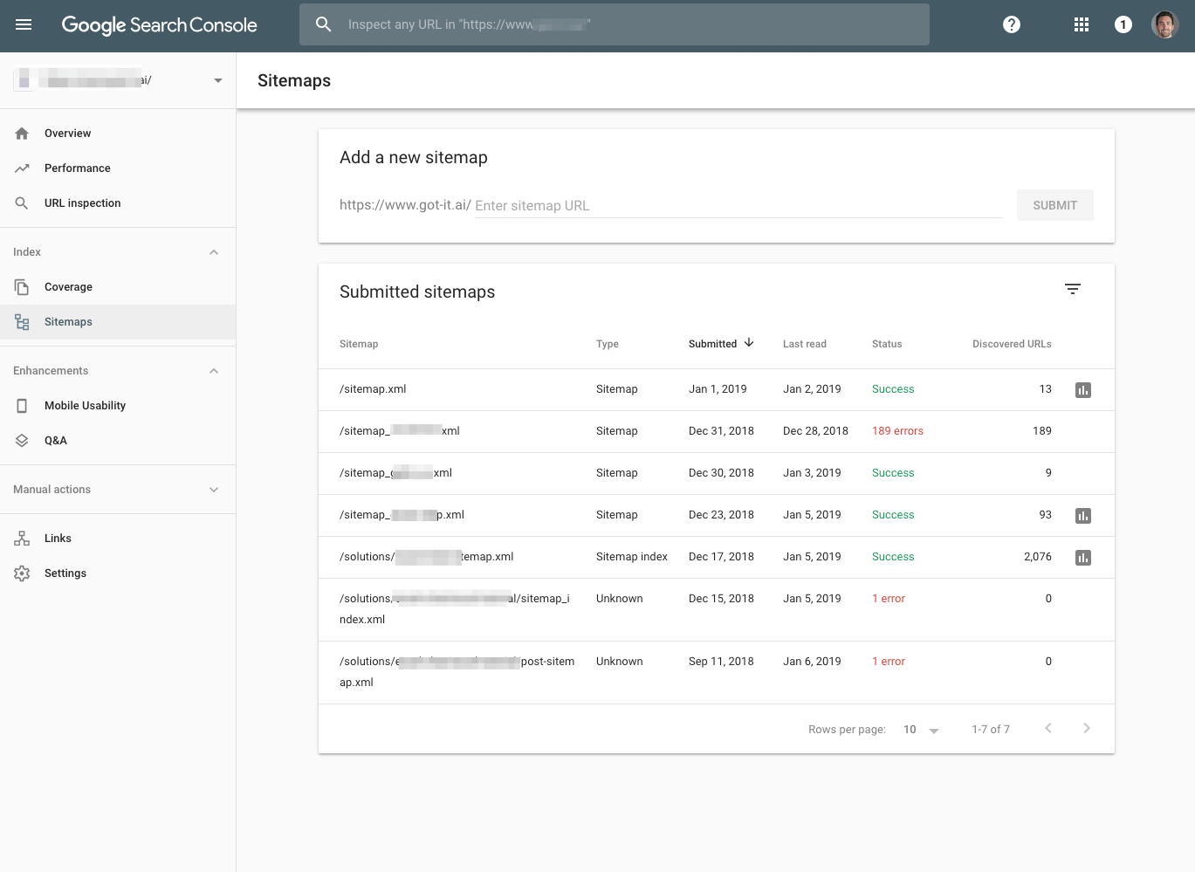This screenshot has width=1195, height=872.
Task: Open the Sitemaps menu item
Action: tap(118, 322)
